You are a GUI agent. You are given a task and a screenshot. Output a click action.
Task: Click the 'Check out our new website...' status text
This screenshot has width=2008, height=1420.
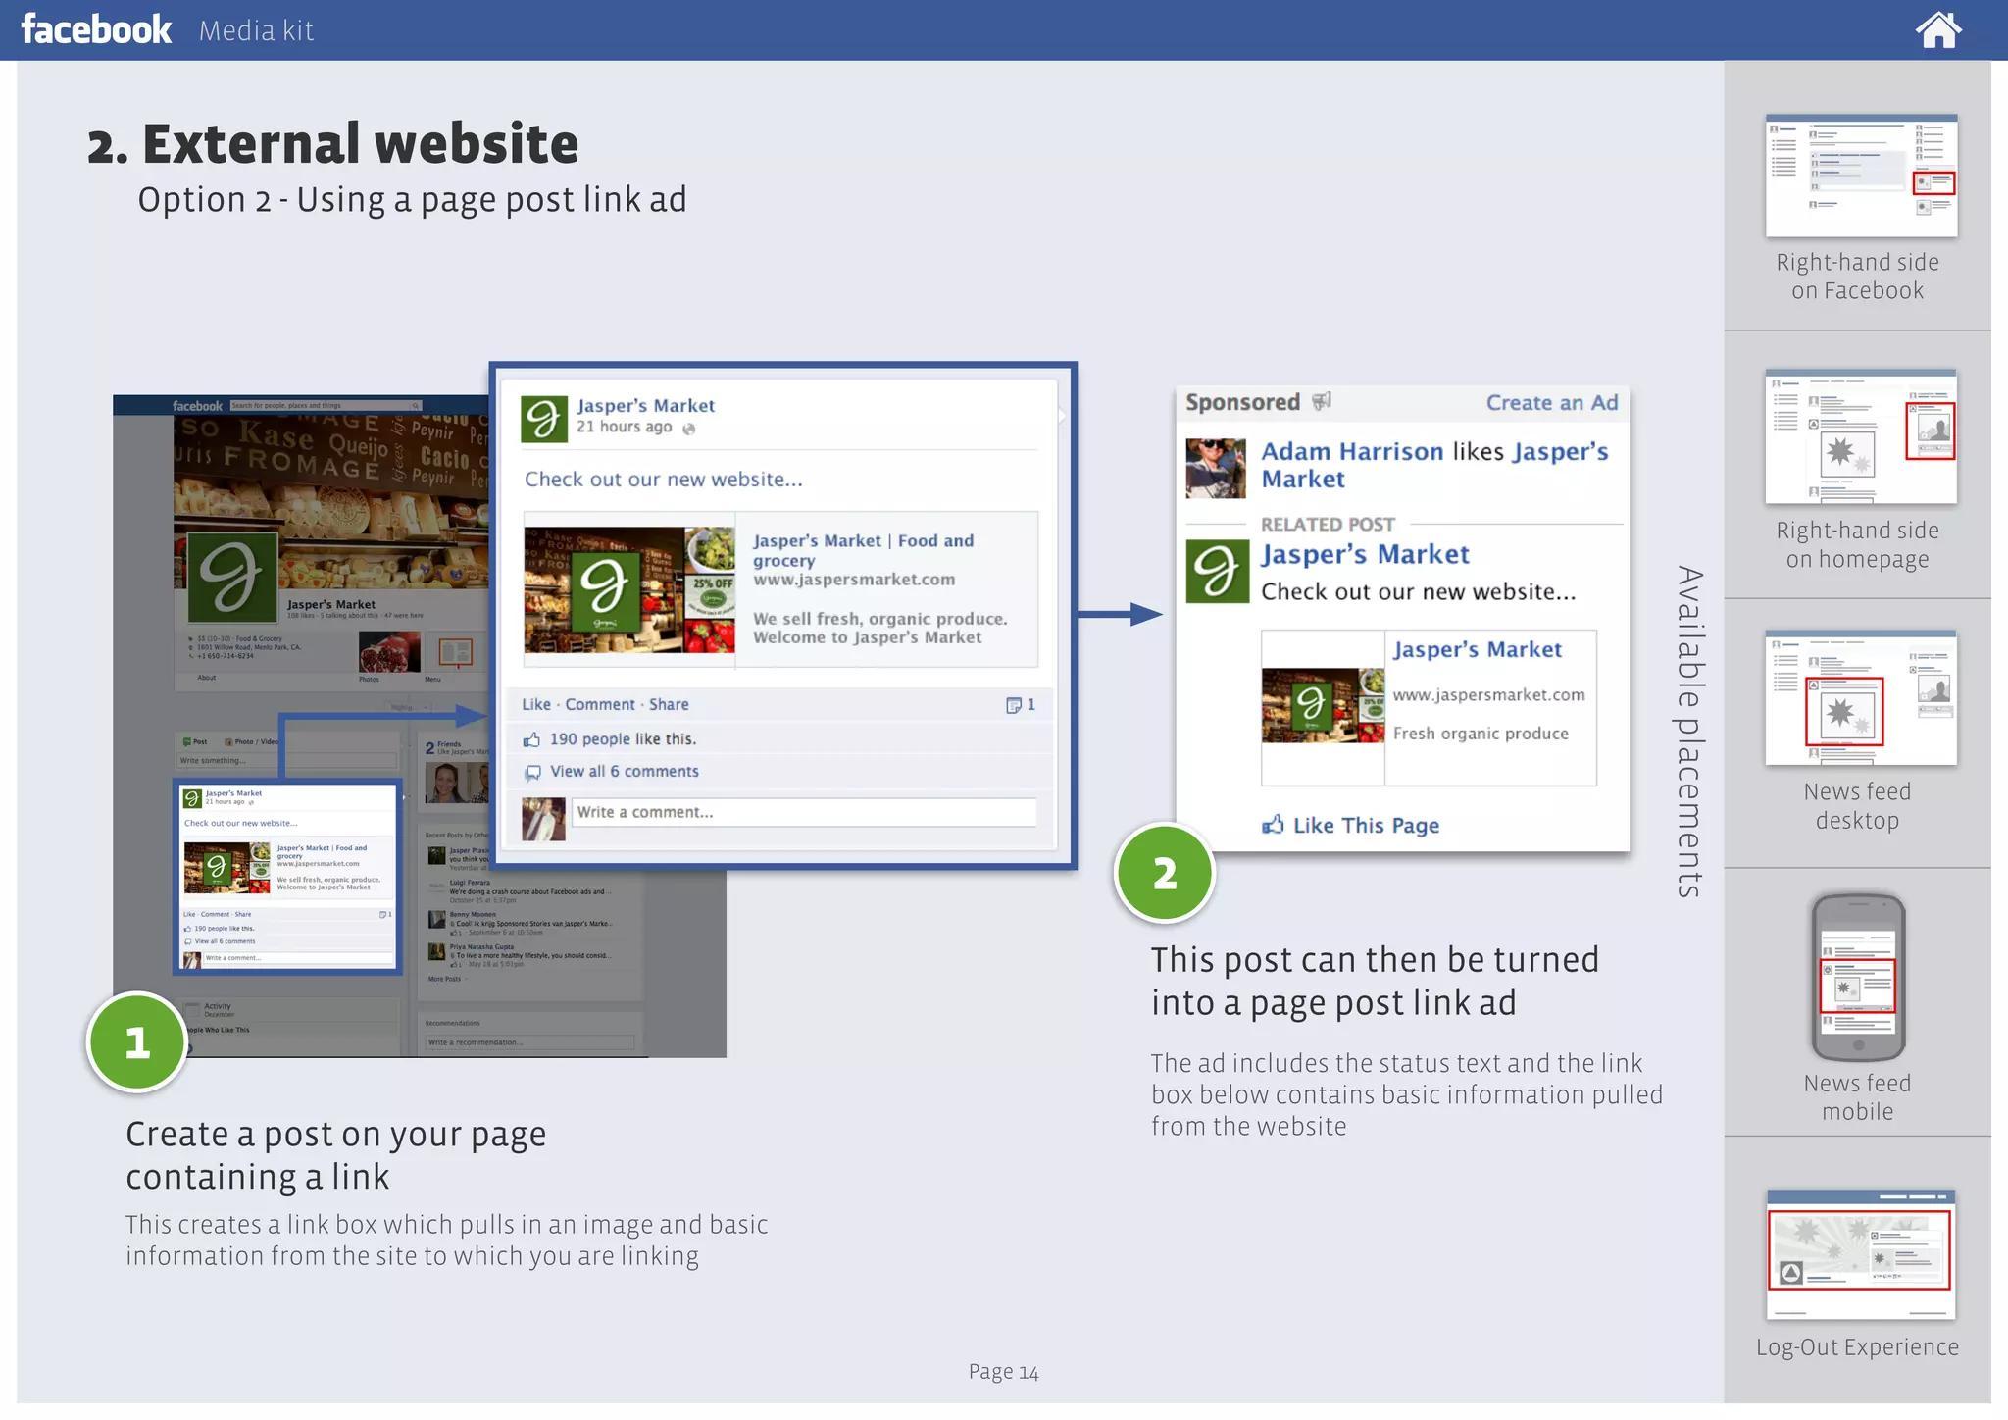point(663,480)
